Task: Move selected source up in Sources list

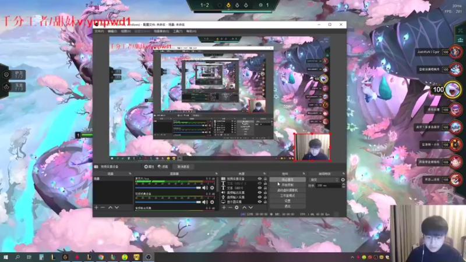Action: click(x=244, y=207)
